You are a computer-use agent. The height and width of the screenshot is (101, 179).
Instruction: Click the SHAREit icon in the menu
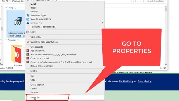coord(28,19)
